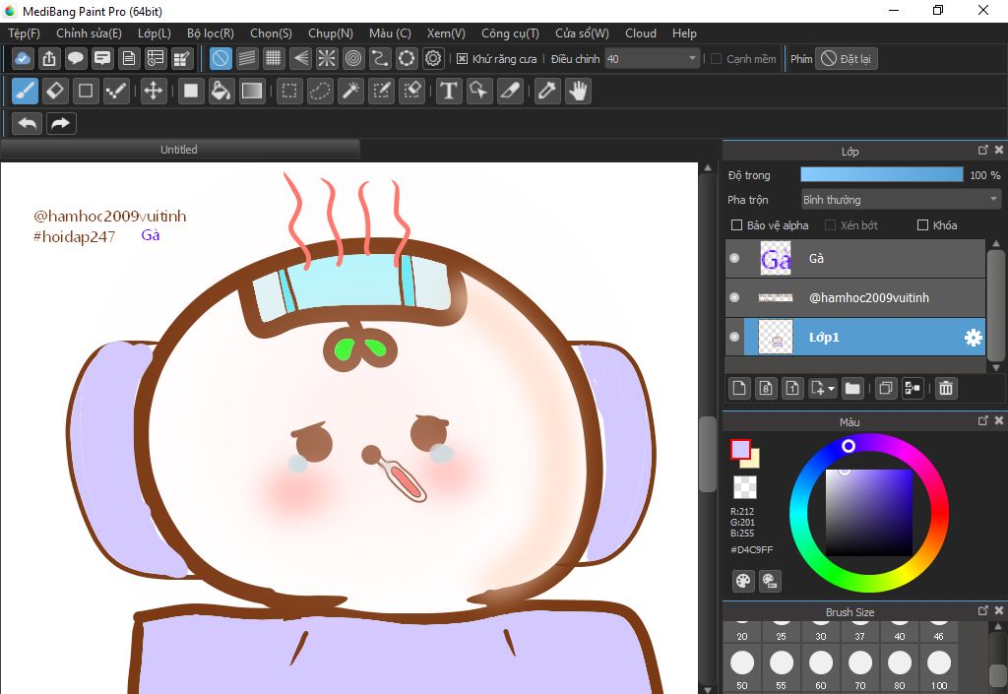This screenshot has width=1008, height=694.
Task: Open the Xem(V) menu
Action: 446,33
